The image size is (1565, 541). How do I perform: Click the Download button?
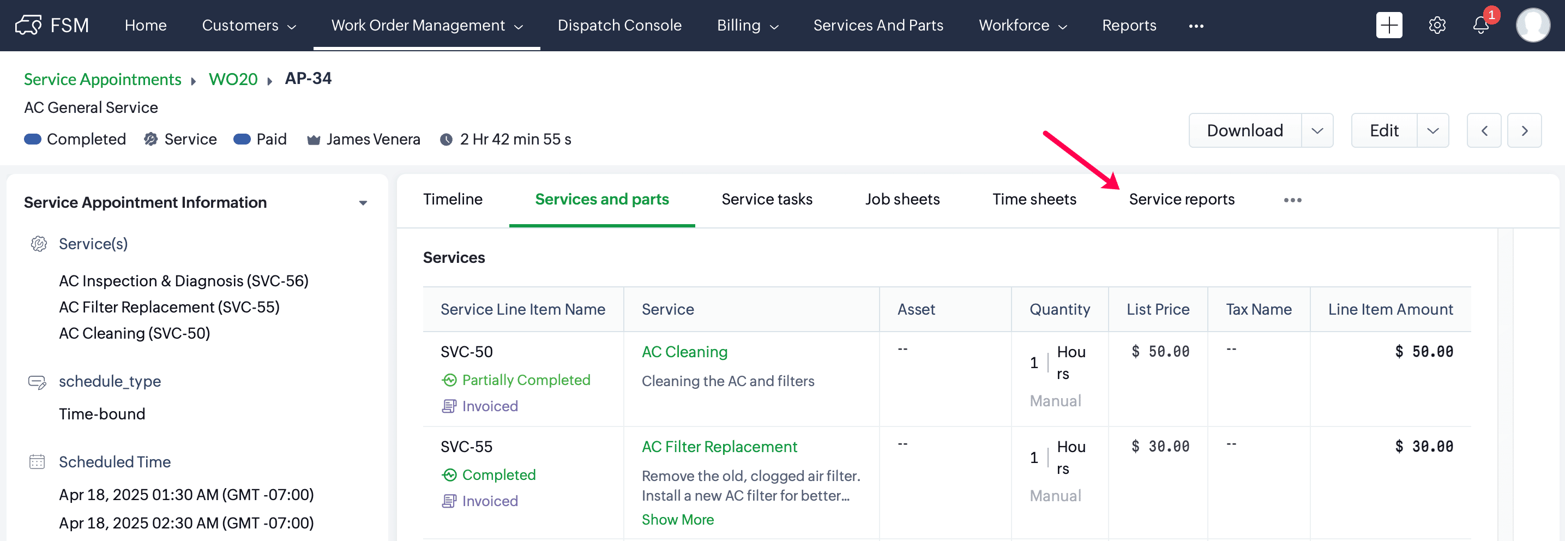[1244, 131]
